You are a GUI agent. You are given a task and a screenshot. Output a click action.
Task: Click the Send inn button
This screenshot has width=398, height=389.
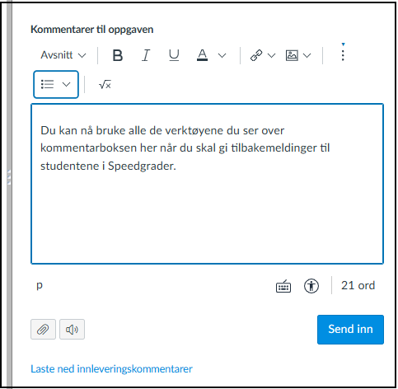coord(350,330)
